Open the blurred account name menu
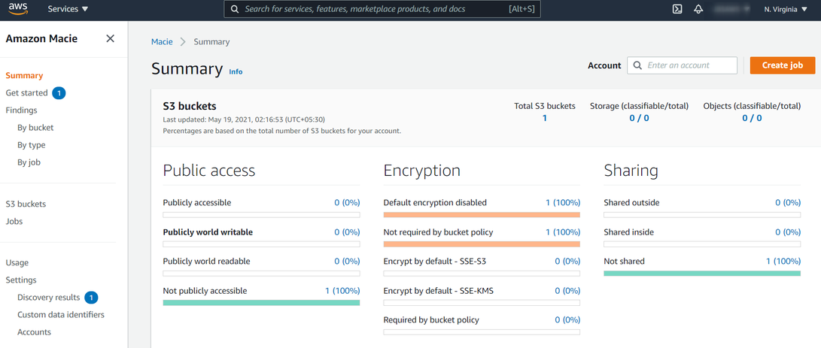 click(x=731, y=10)
